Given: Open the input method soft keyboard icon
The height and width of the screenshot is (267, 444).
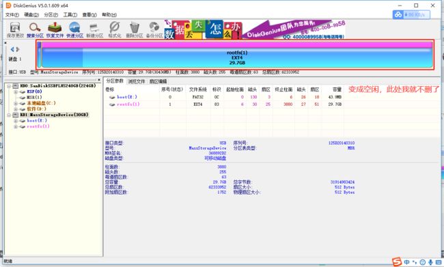Looking at the screenshot, I should (x=439, y=262).
